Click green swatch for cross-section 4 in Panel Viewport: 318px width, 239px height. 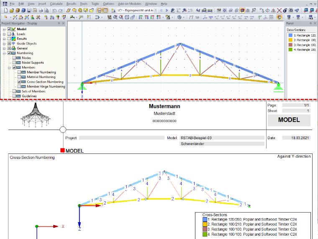pos(290,49)
